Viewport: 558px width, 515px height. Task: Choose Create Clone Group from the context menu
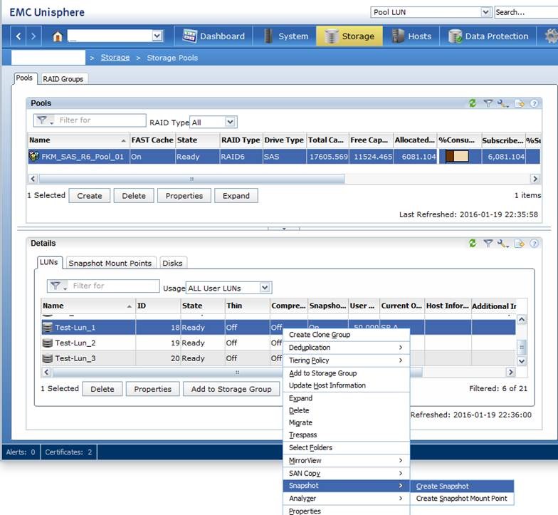tap(346, 335)
